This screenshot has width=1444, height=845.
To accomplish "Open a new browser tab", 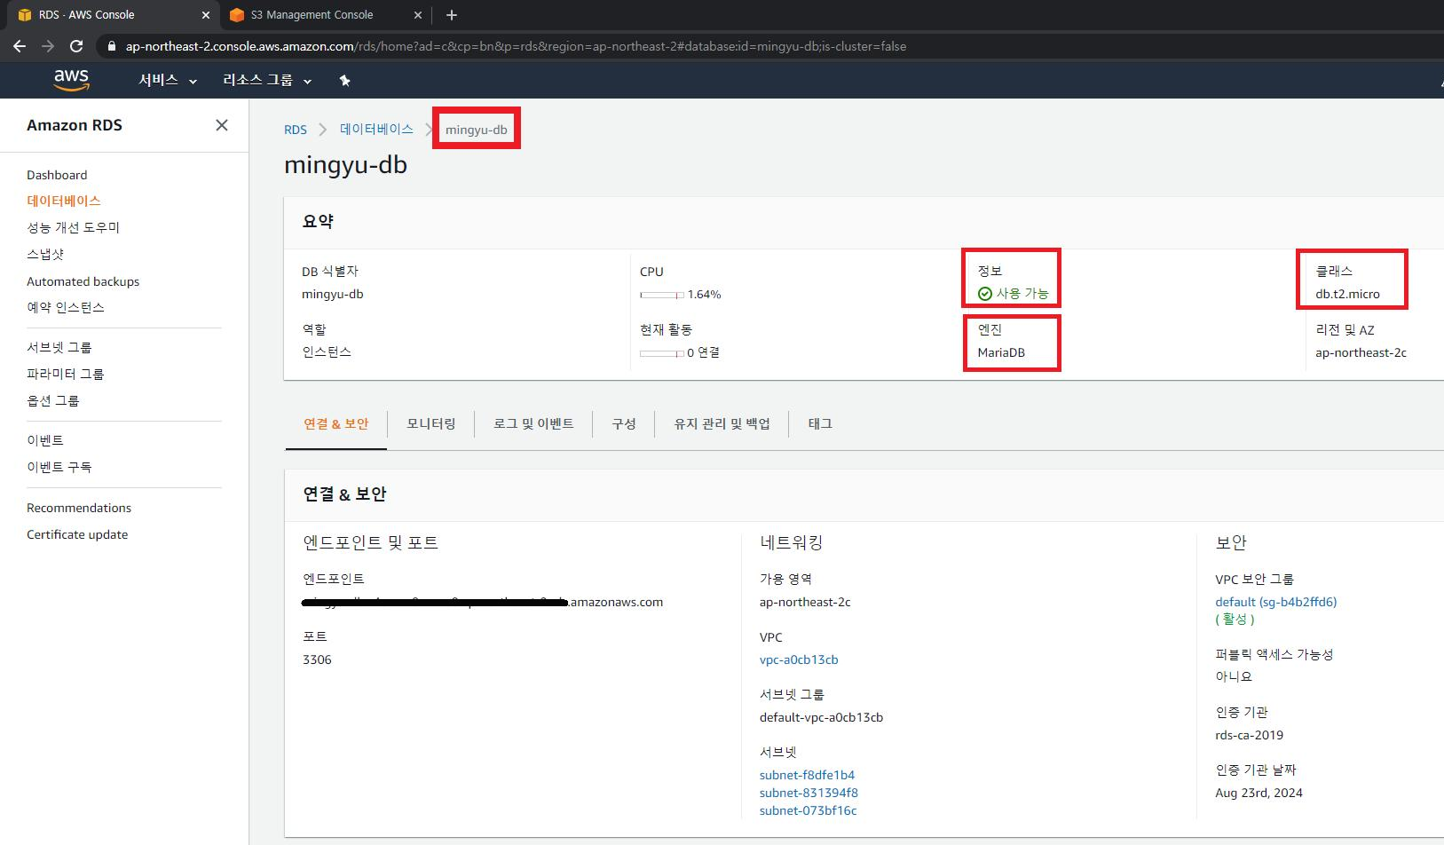I will pos(452,15).
